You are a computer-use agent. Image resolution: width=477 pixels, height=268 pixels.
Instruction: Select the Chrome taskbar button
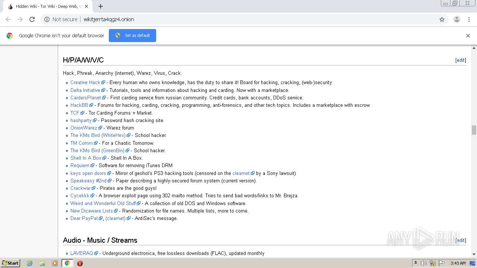pos(67,263)
